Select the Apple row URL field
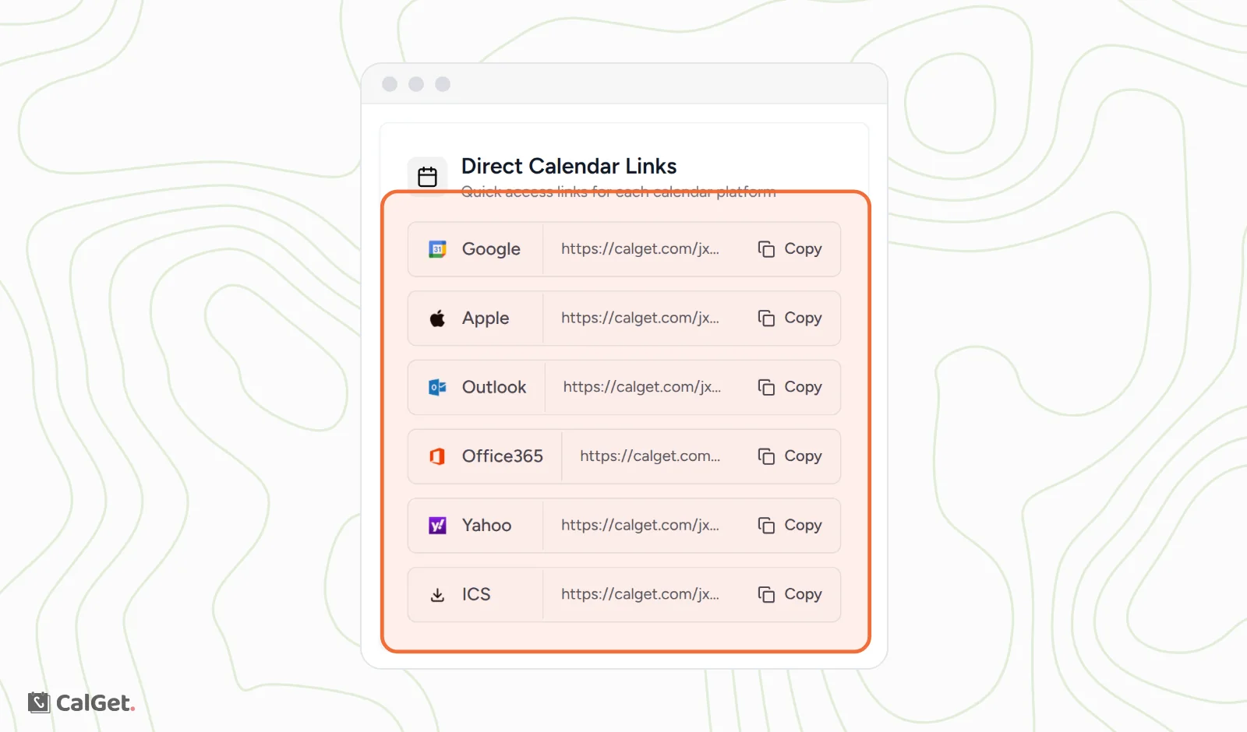 [x=640, y=318]
